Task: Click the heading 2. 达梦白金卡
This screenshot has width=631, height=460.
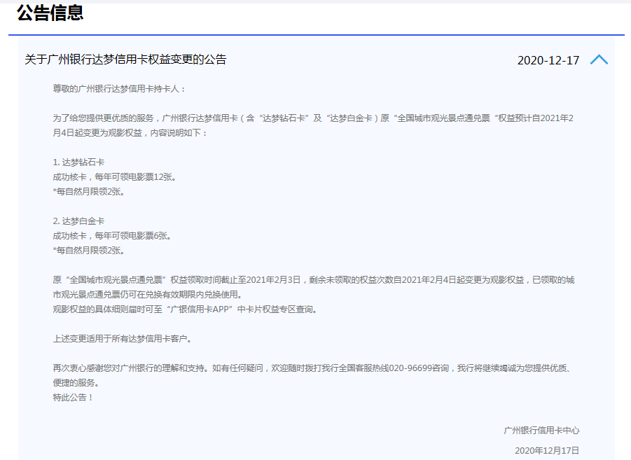Action: 78,221
